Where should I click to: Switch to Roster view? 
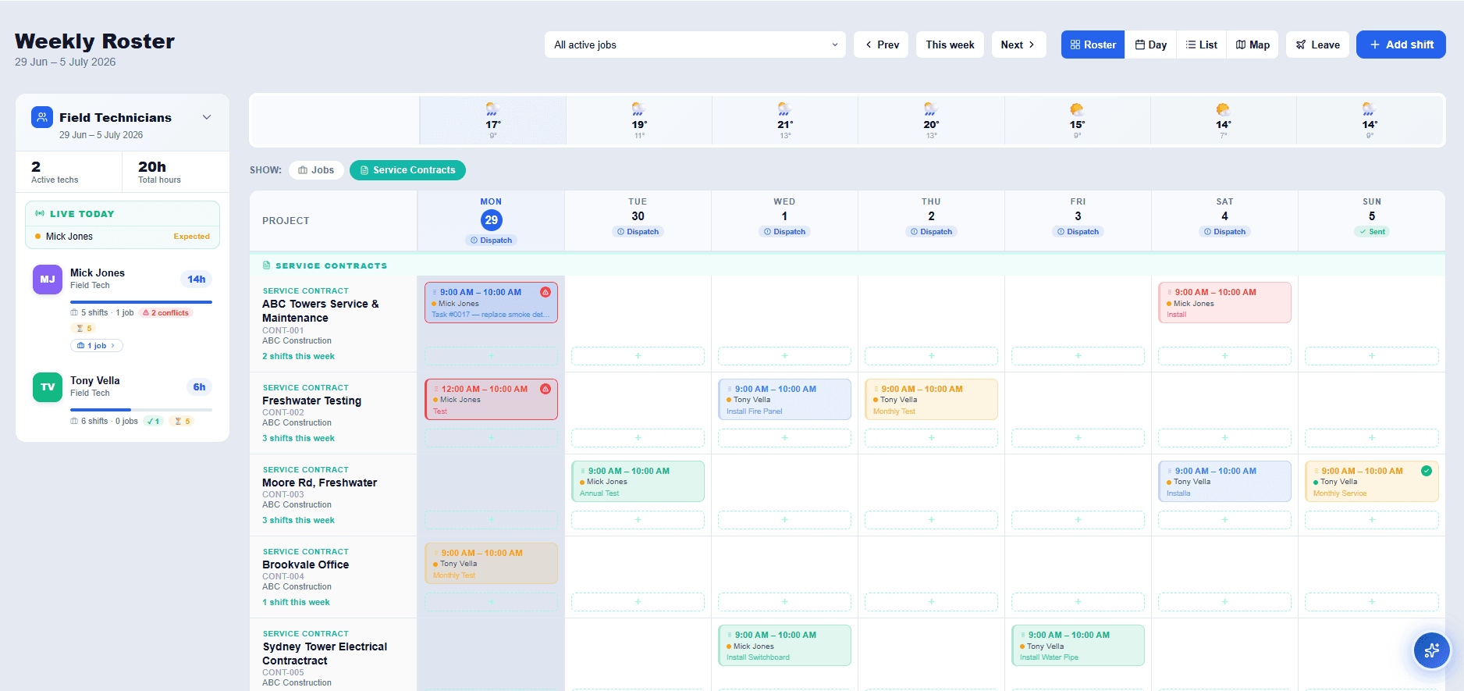click(x=1093, y=45)
